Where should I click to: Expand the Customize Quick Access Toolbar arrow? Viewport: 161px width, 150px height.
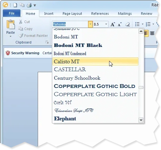pyautogui.click(x=35, y=5)
